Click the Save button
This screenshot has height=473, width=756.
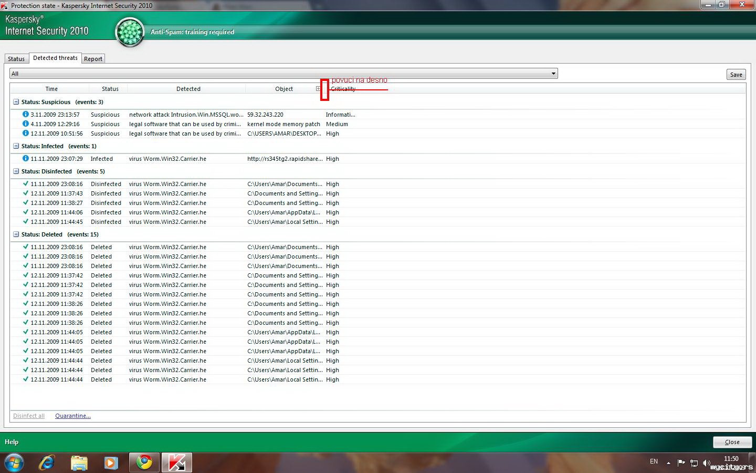coord(736,75)
